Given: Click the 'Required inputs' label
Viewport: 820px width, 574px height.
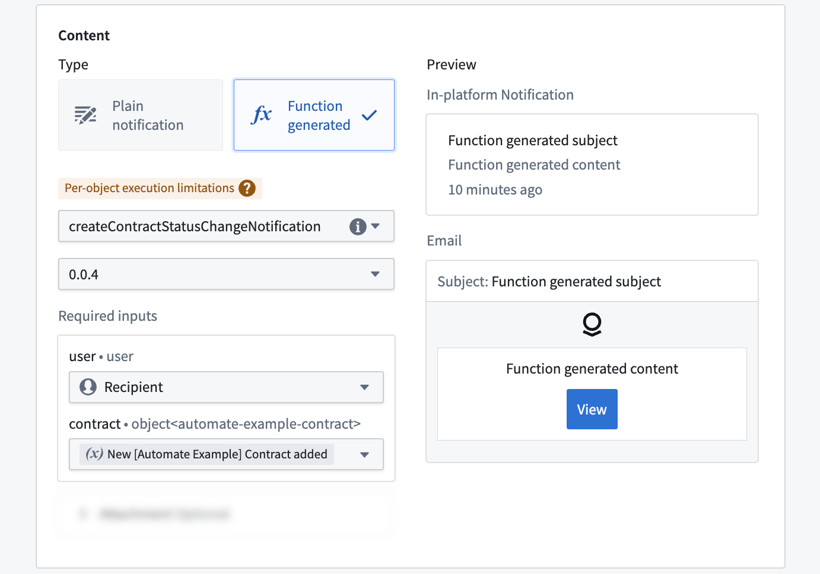Looking at the screenshot, I should (x=108, y=316).
